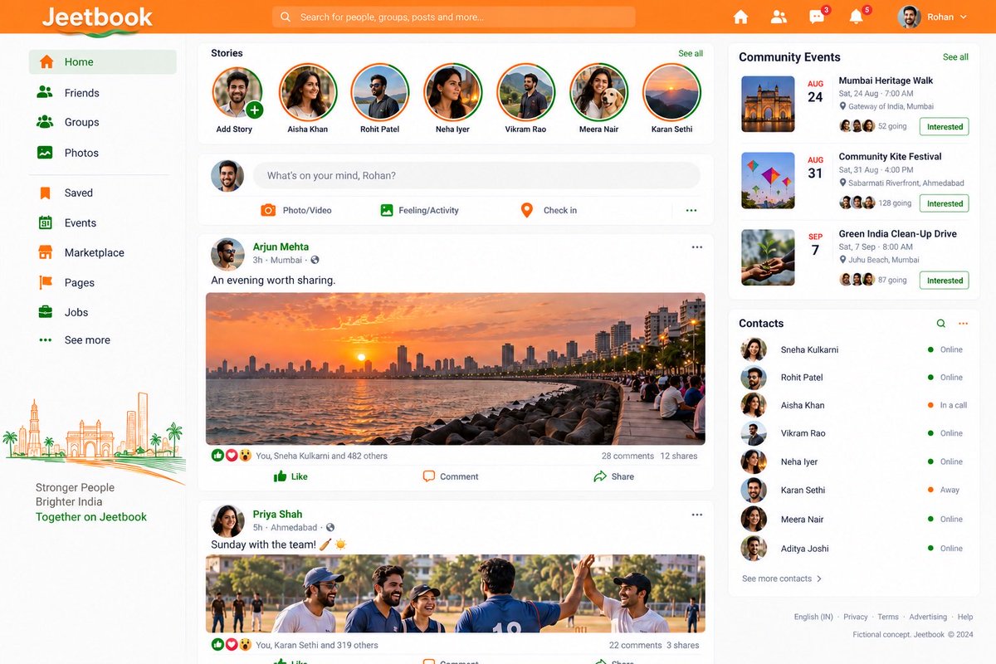Focus the search for people, groups, posts field
The width and height of the screenshot is (996, 664).
453,17
